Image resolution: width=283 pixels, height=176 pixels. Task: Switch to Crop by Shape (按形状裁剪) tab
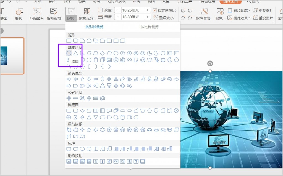(95, 27)
